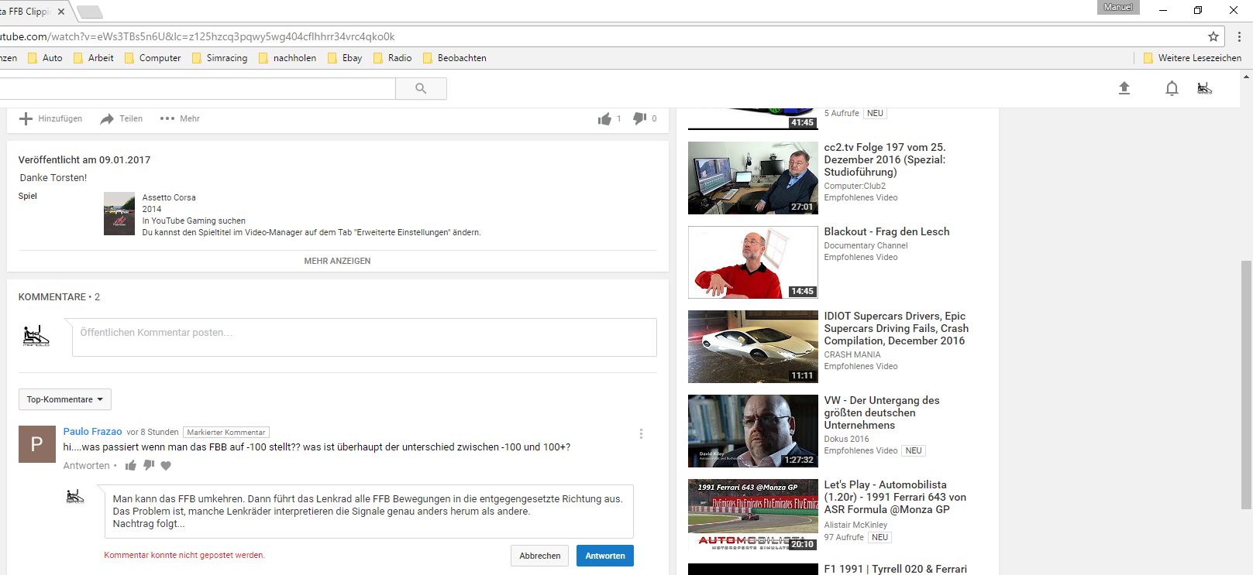Open the nachholen bookmarks folder
This screenshot has height=575, width=1253.
click(287, 58)
